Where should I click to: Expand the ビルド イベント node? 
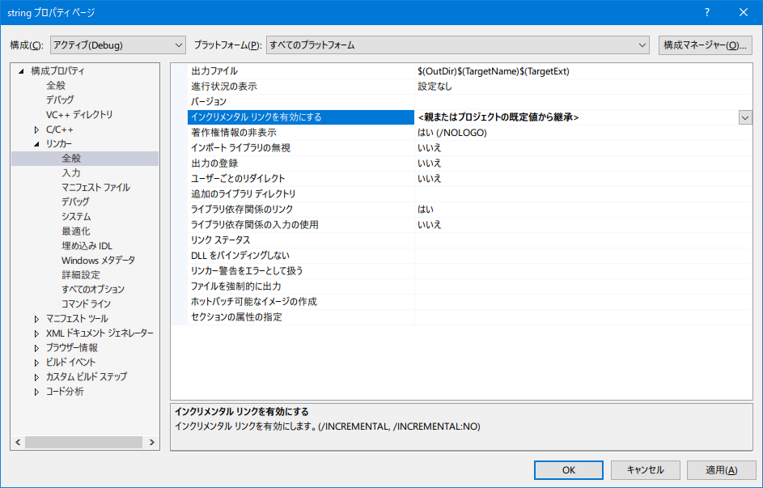pyautogui.click(x=37, y=363)
